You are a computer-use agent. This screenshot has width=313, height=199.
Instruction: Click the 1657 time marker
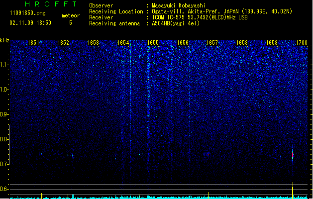click(212, 43)
